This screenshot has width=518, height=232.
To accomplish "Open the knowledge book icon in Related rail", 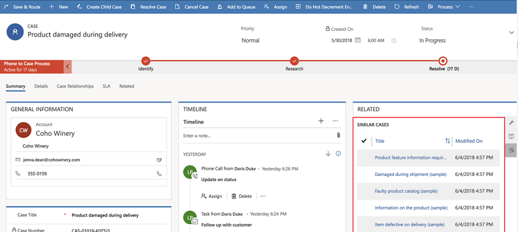I will [x=512, y=136].
